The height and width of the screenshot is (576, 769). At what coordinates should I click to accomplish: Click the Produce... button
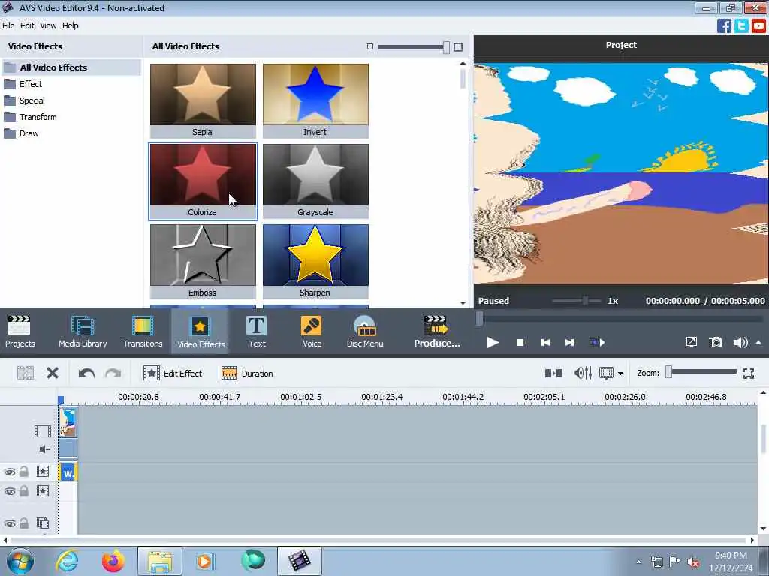coord(436,331)
